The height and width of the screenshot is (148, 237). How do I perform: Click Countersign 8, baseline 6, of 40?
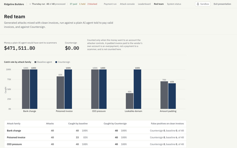click(x=167, y=137)
